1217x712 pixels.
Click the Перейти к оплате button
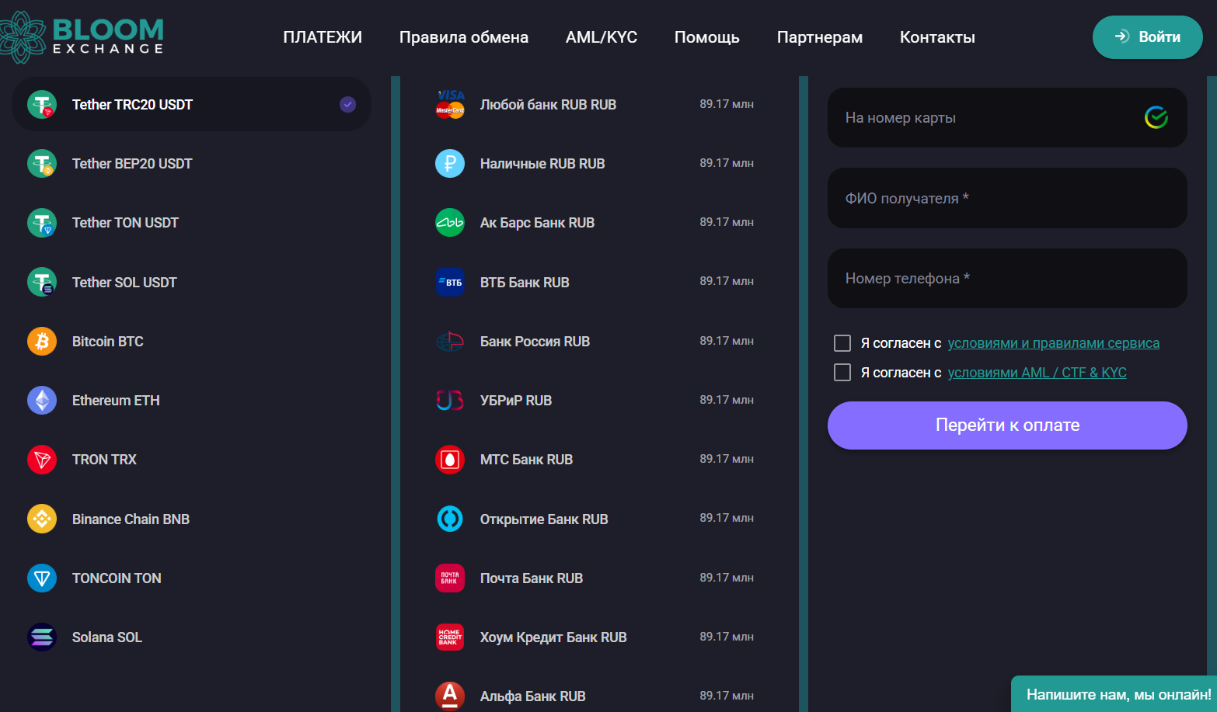point(1007,425)
